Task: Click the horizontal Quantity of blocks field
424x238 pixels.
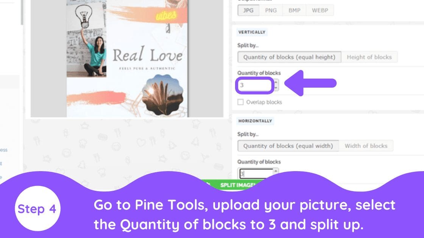Action: coord(256,173)
